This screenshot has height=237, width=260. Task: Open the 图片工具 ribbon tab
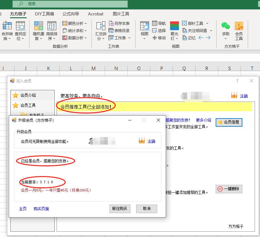tap(121, 14)
